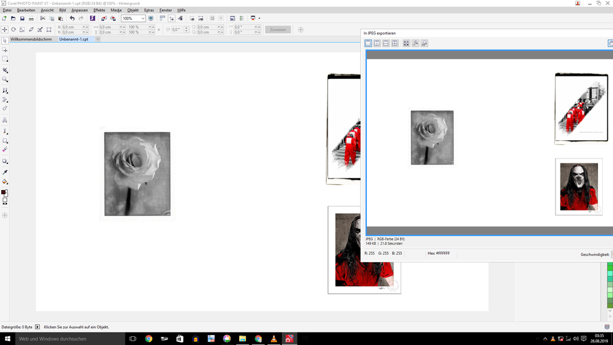Choose full preview layout in JPEG export dialog
613x345 pixels.
click(368, 43)
